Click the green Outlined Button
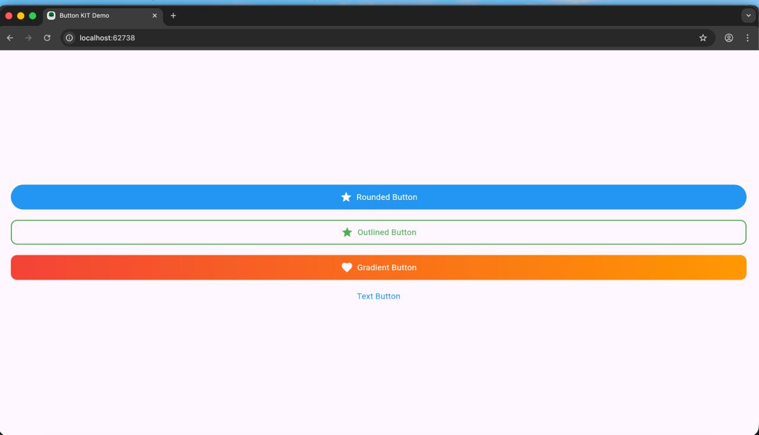This screenshot has width=759, height=435. click(378, 232)
